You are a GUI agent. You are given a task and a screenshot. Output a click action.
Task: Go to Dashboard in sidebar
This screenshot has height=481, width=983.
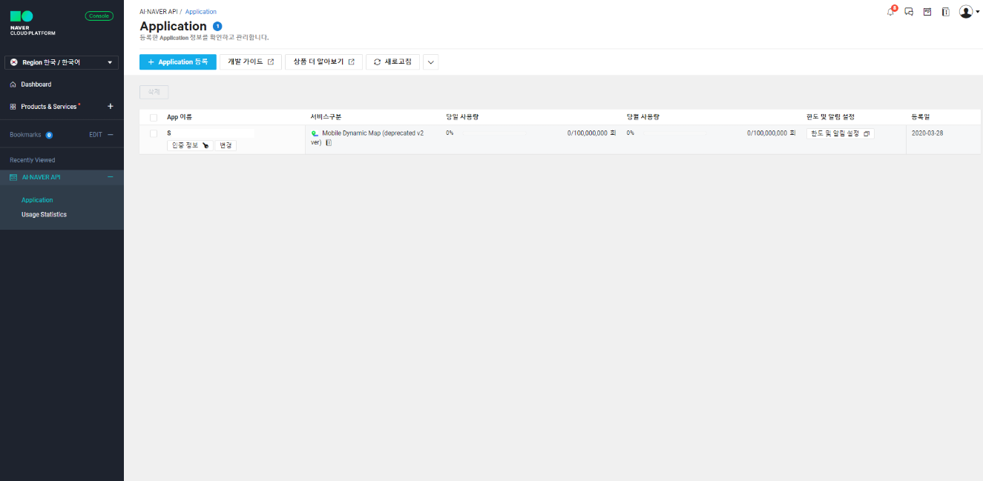tap(36, 84)
